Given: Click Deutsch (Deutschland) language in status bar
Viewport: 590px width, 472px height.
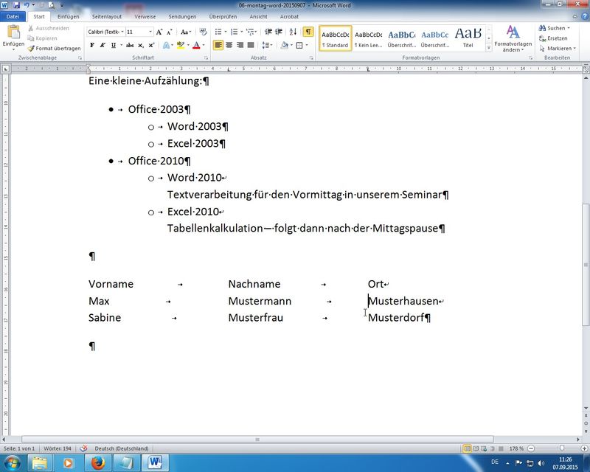Looking at the screenshot, I should (122, 448).
